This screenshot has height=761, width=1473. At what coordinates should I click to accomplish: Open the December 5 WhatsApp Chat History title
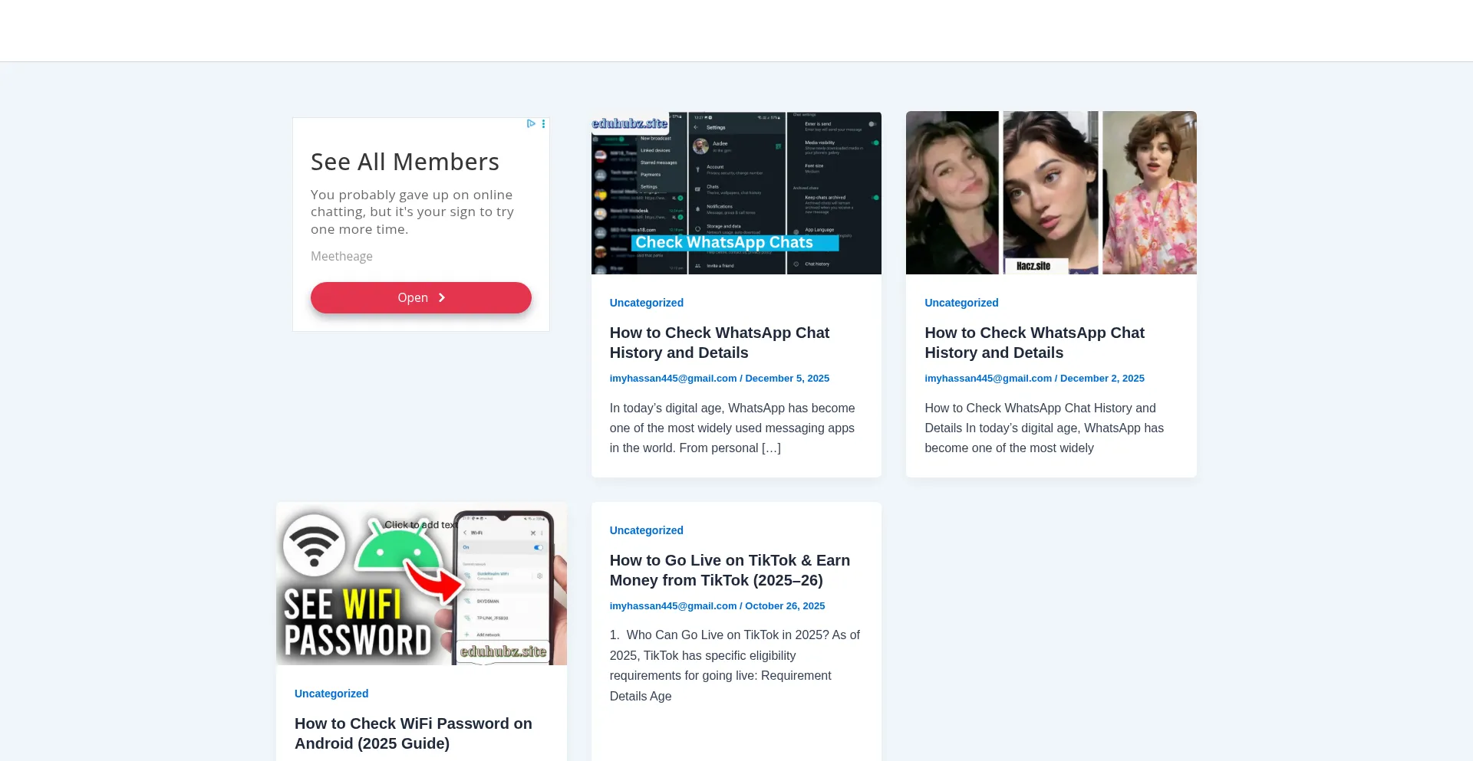pos(719,343)
